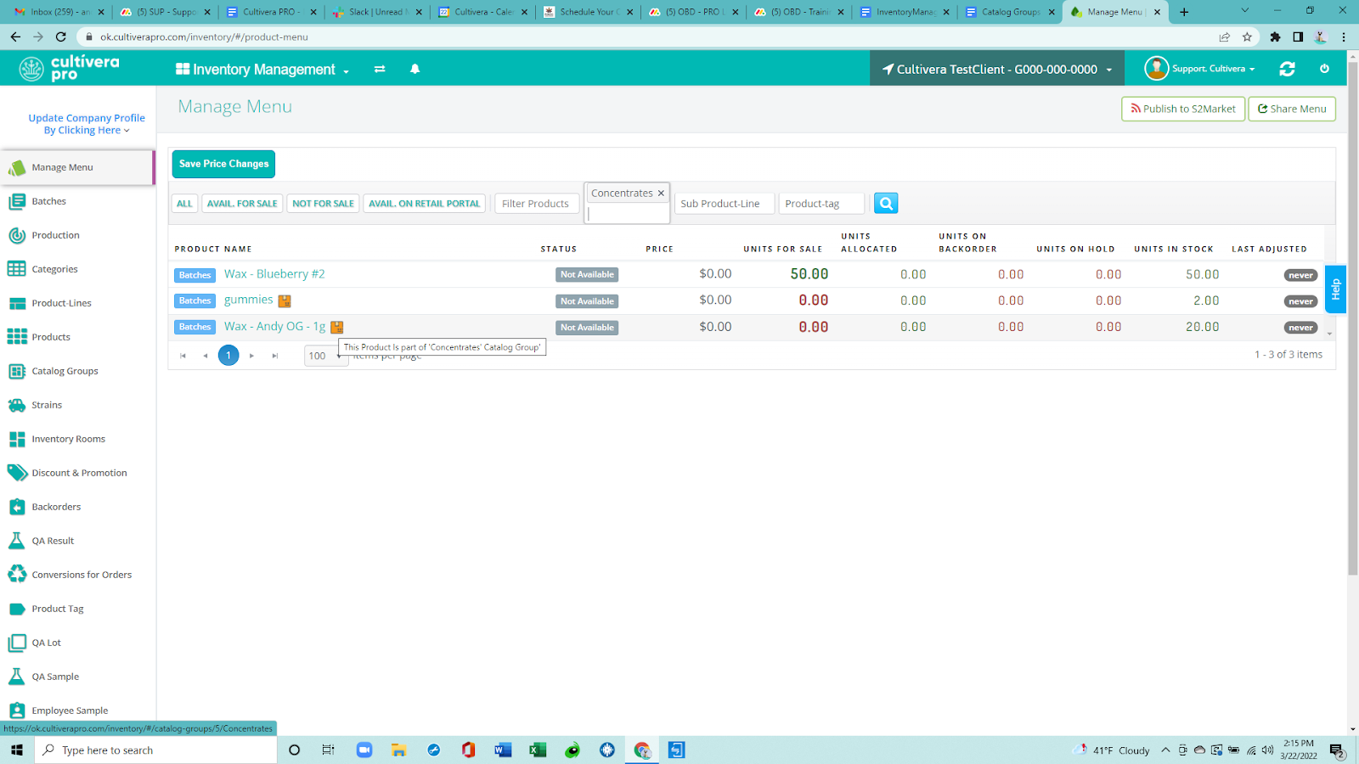Click the Cultivera Pro logo
Image resolution: width=1359 pixels, height=764 pixels.
click(70, 68)
